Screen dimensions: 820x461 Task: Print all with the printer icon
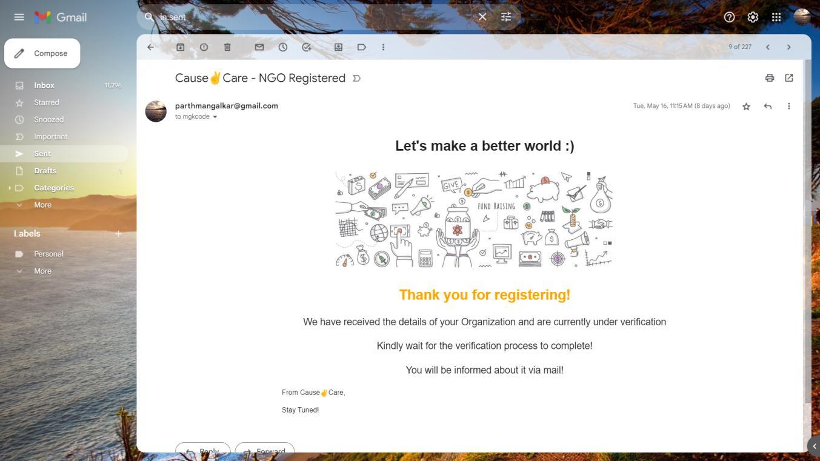pos(770,78)
